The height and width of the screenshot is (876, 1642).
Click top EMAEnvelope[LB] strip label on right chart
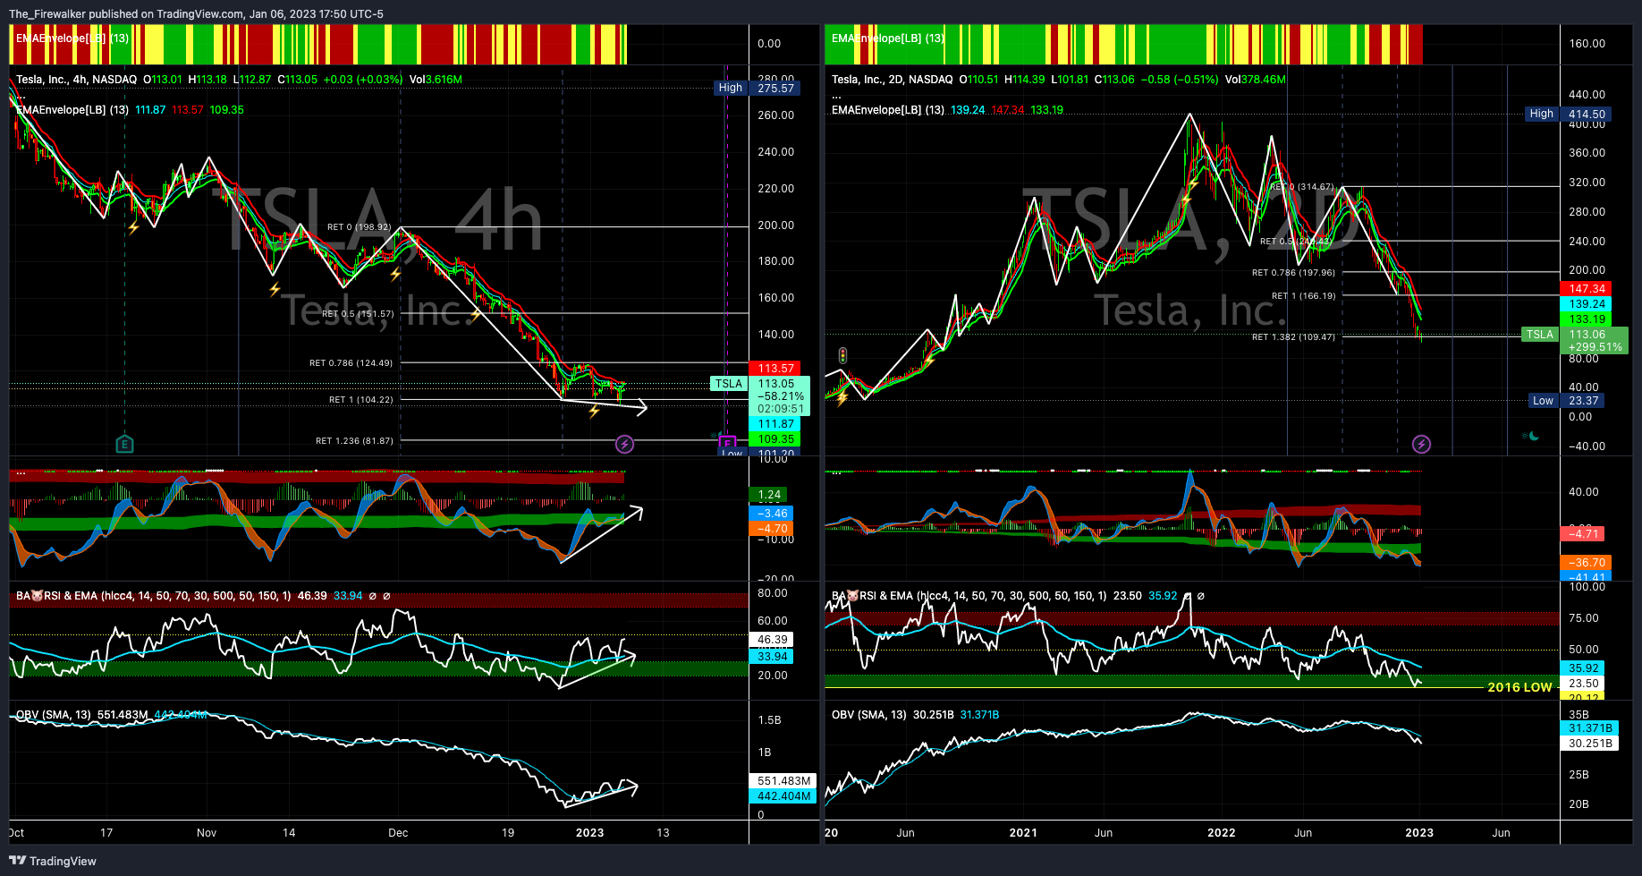coord(888,38)
